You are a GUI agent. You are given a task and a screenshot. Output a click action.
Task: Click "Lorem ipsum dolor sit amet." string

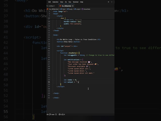pyautogui.click(x=81, y=73)
